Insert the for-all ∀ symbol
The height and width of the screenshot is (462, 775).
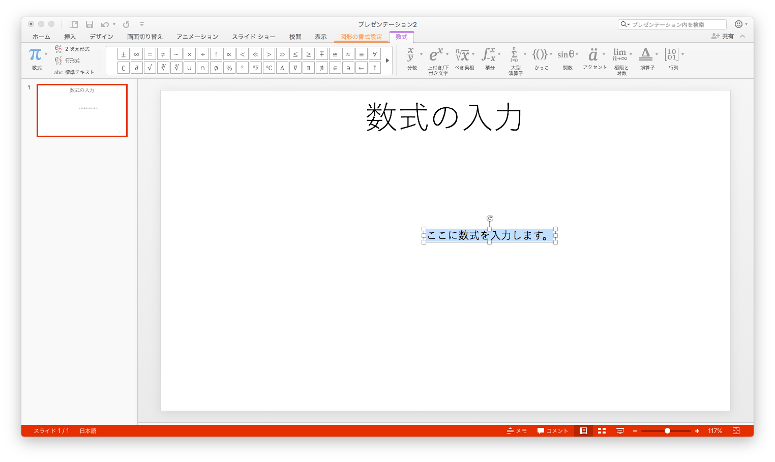coord(374,54)
